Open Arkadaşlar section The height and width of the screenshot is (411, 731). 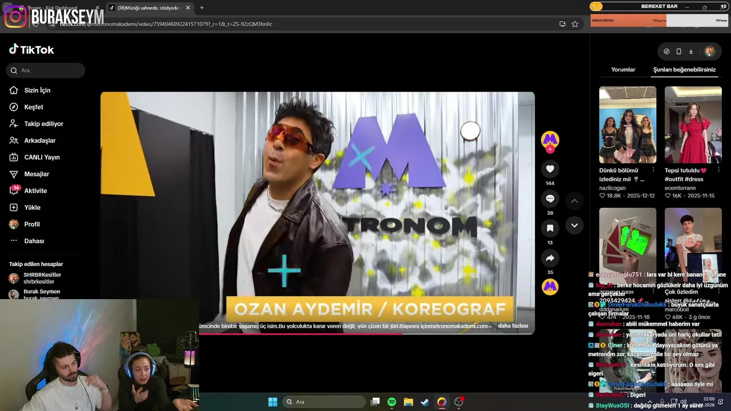click(39, 140)
